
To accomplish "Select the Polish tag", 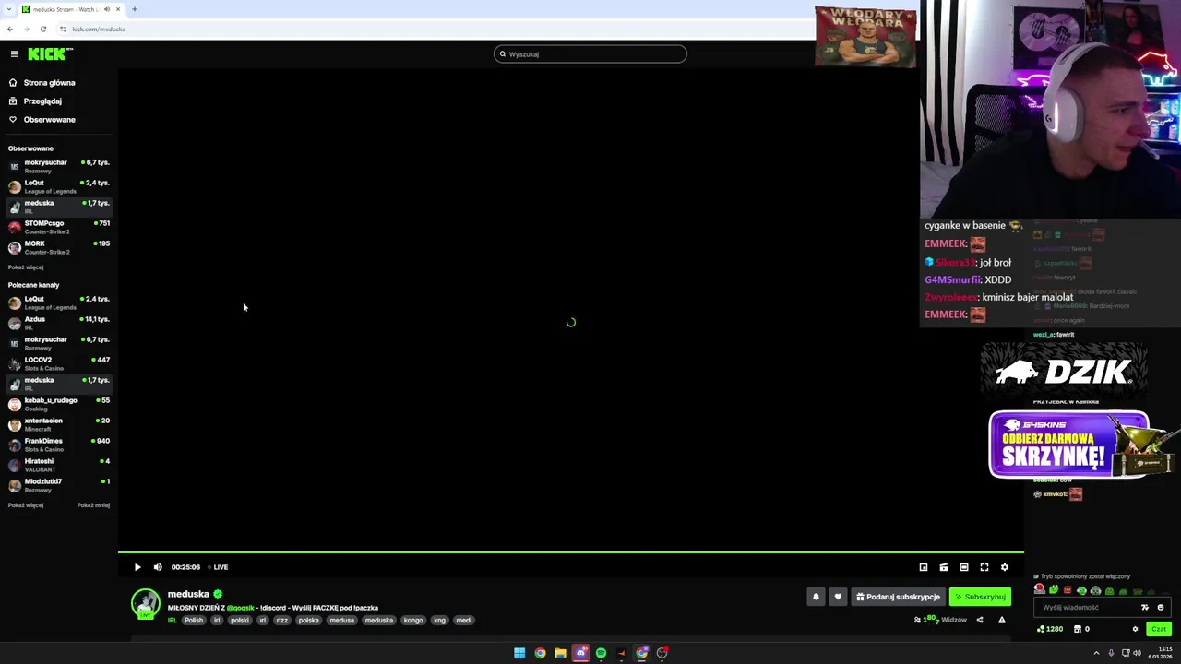I will (193, 621).
